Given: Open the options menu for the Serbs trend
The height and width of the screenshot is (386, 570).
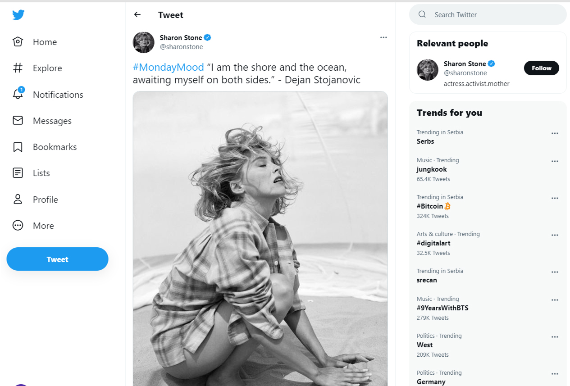Looking at the screenshot, I should click(x=555, y=133).
